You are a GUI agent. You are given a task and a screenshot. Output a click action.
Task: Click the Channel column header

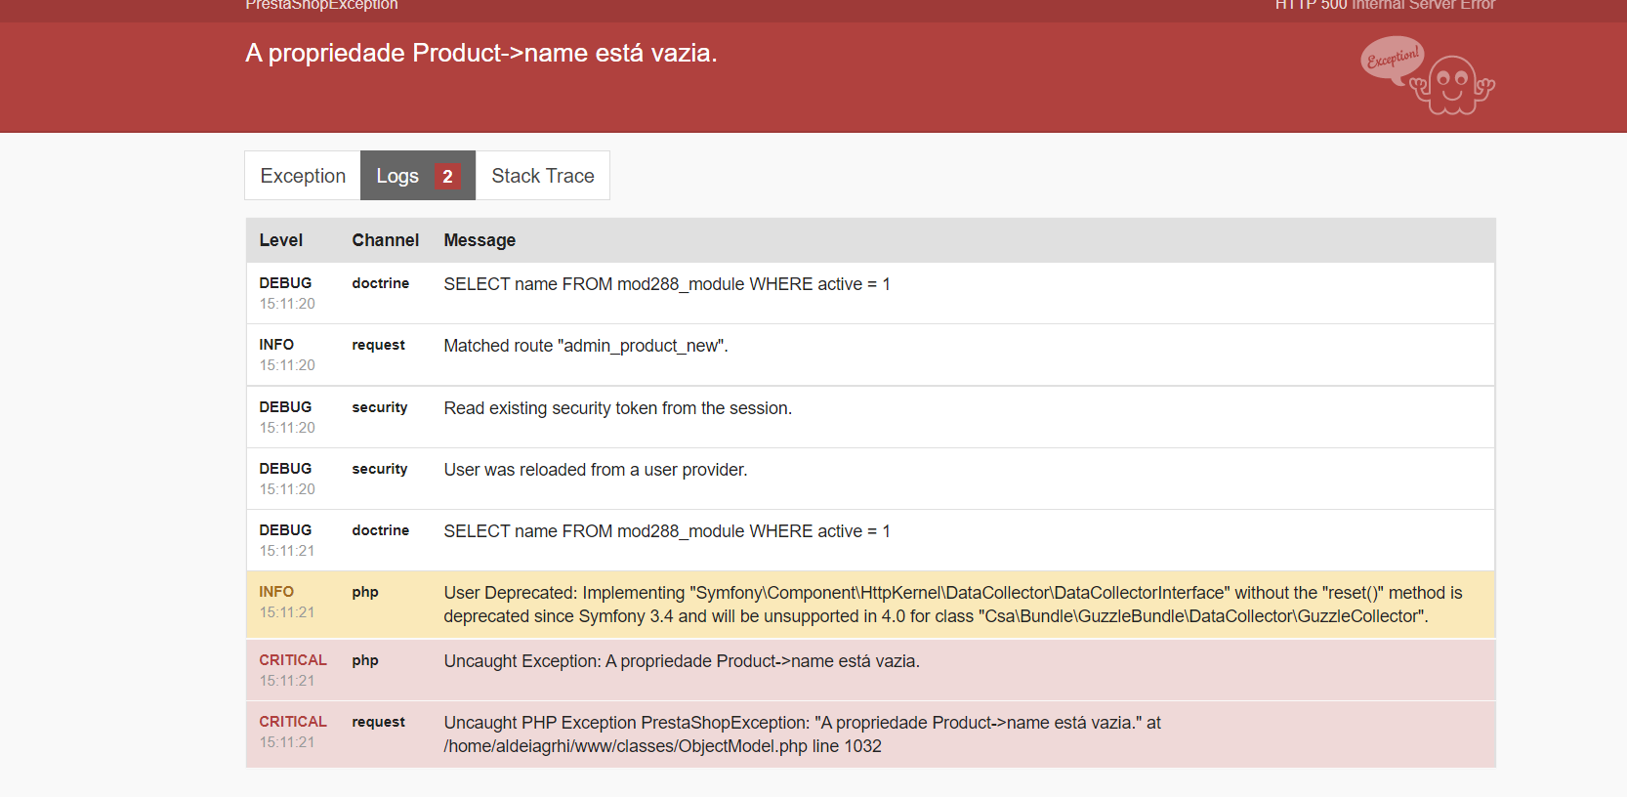point(385,240)
